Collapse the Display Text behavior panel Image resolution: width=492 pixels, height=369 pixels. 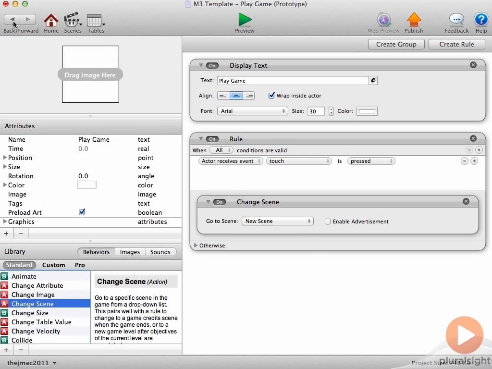201,65
